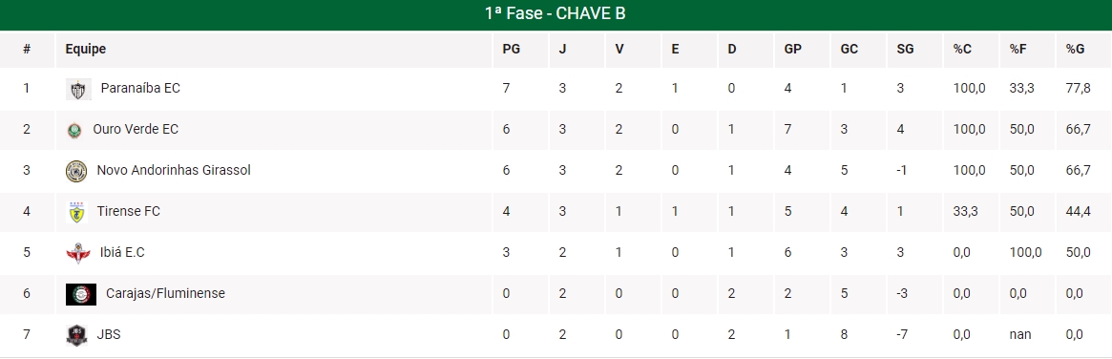Click the 1ª Fase - CHAVE B title
The image size is (1112, 359).
(x=556, y=13)
